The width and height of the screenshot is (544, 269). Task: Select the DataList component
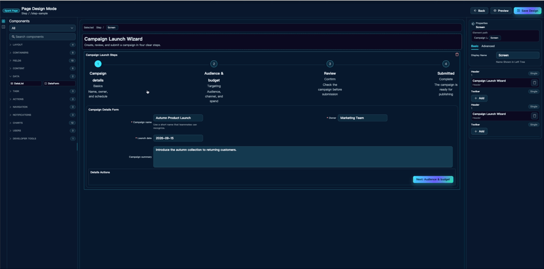25,84
